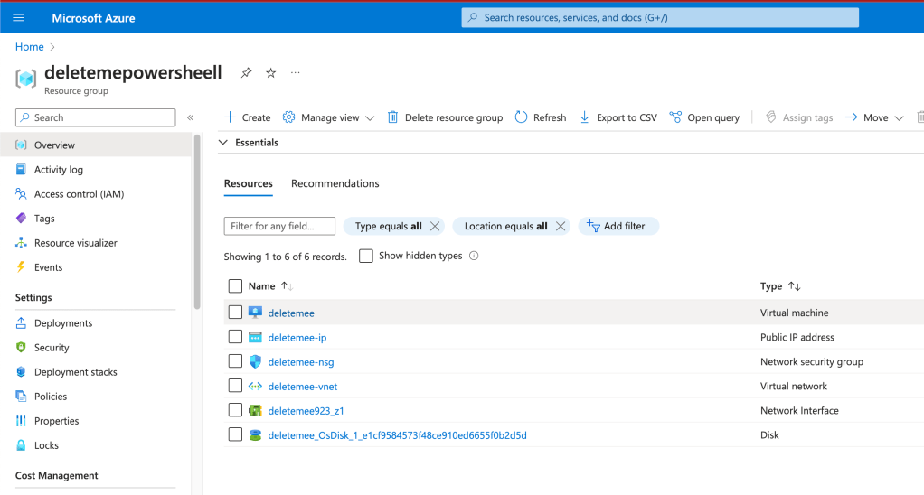Screen dimensions: 924x495
Task: Sort by the Type column arrows
Action: pyautogui.click(x=795, y=286)
